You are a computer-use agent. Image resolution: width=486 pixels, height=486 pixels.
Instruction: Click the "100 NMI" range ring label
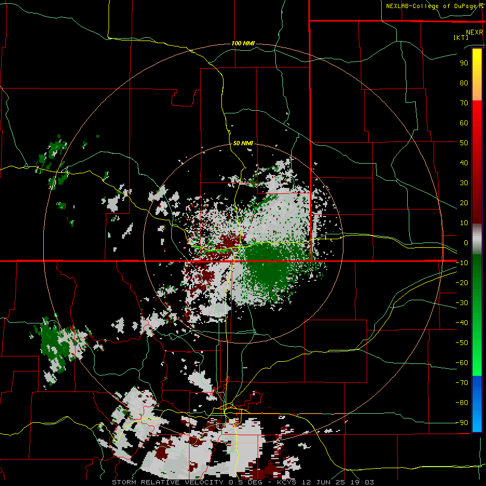tap(243, 43)
